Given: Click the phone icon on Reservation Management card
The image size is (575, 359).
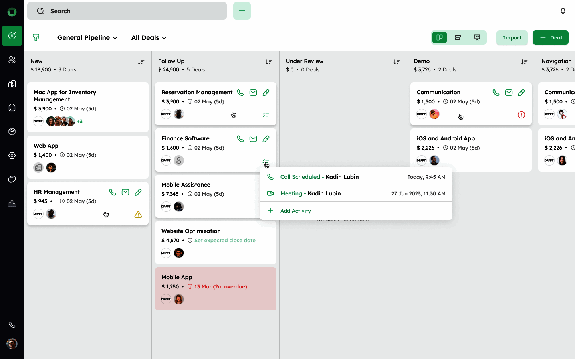Looking at the screenshot, I should pos(240,93).
